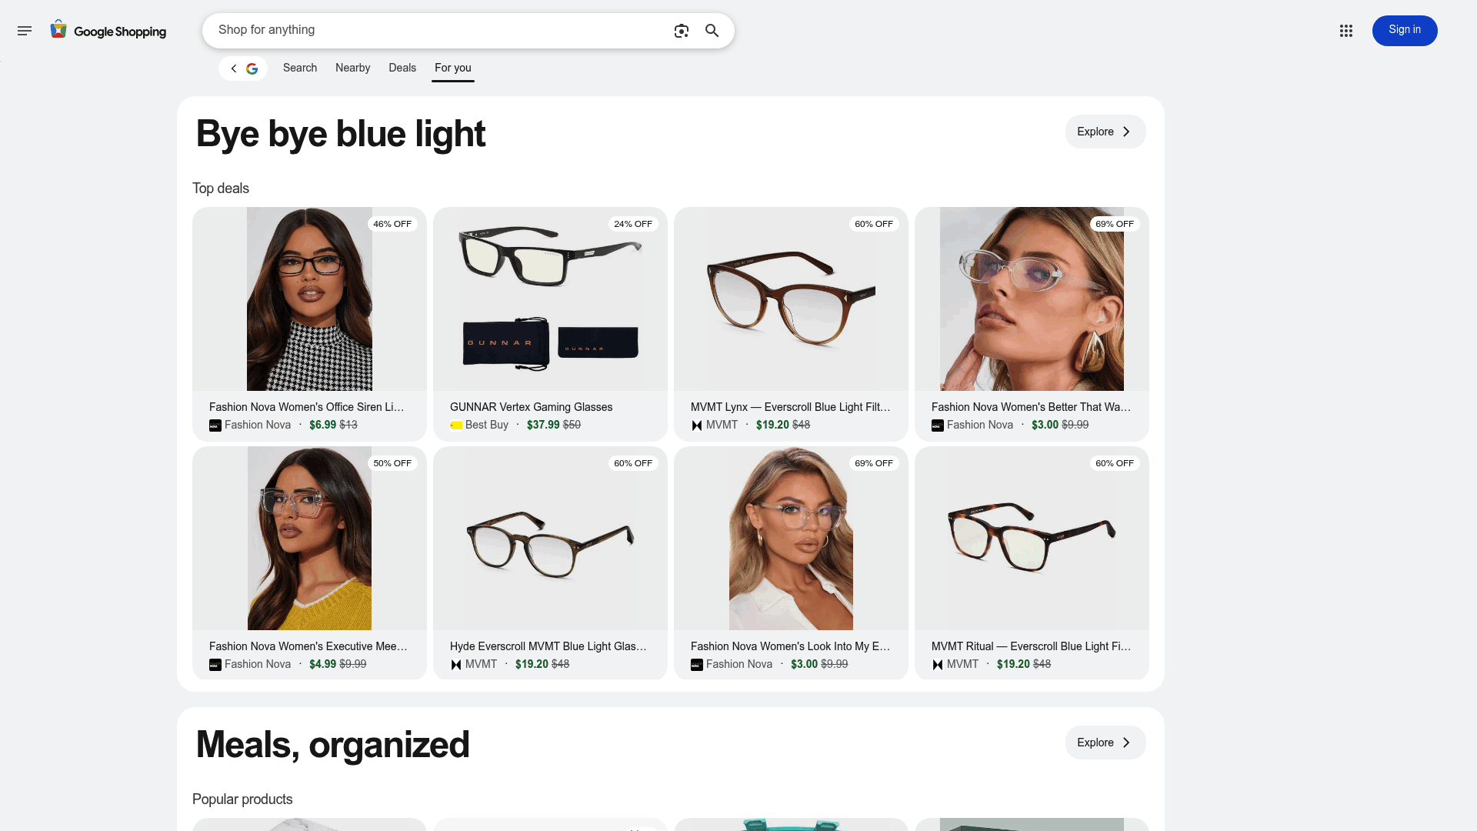The height and width of the screenshot is (831, 1477).
Task: Click the $37.99 price
Action: pos(543,425)
